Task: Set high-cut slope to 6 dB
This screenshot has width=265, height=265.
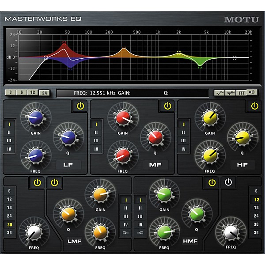Action: point(256,191)
